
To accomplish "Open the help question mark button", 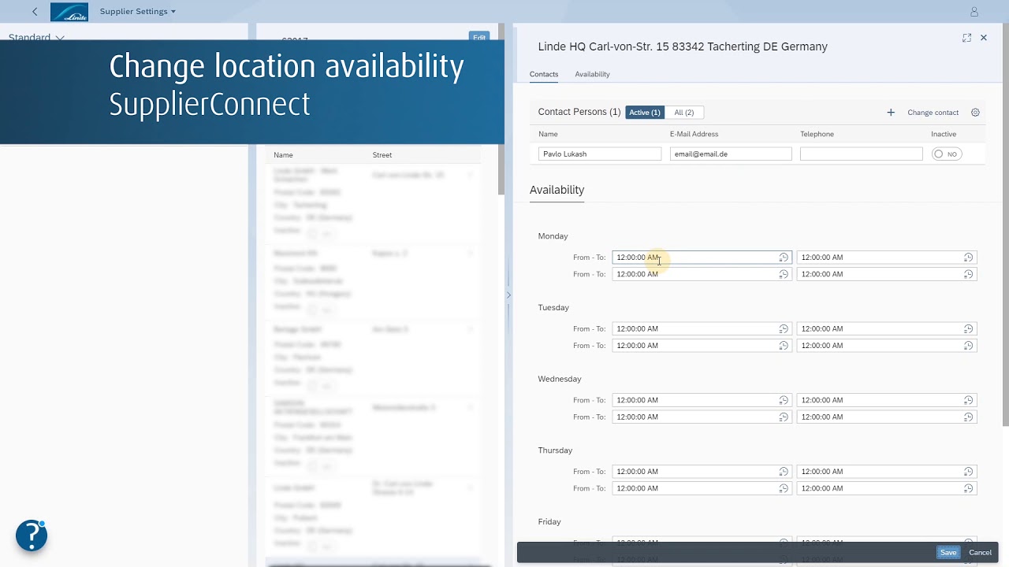I will [32, 535].
